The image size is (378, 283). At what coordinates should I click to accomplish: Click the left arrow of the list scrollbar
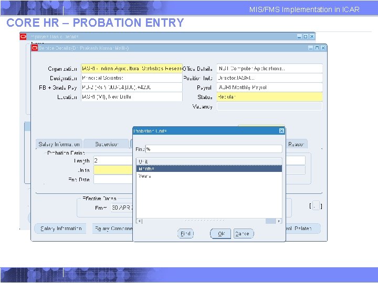pyautogui.click(x=139, y=221)
